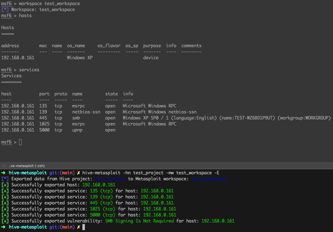Click the 'workgroup:WORKGROUP' info text

pyautogui.click(x=304, y=118)
